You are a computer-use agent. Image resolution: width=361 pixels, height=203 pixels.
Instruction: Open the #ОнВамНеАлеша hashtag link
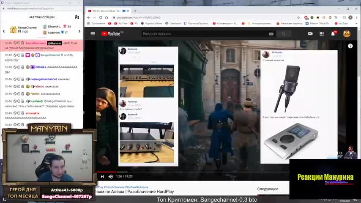[x=137, y=187]
